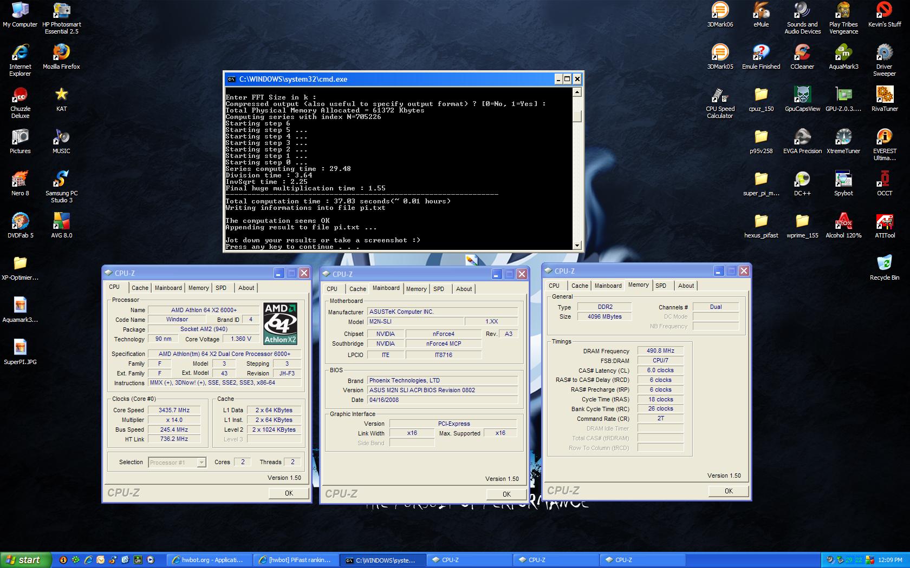This screenshot has width=910, height=568.
Task: Click the taskbar clock showing 12:09 PM
Action: pyautogui.click(x=890, y=560)
